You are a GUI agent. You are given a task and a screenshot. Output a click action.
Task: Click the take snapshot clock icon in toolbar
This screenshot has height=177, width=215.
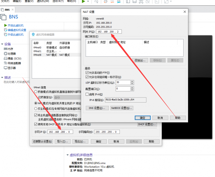105,1
